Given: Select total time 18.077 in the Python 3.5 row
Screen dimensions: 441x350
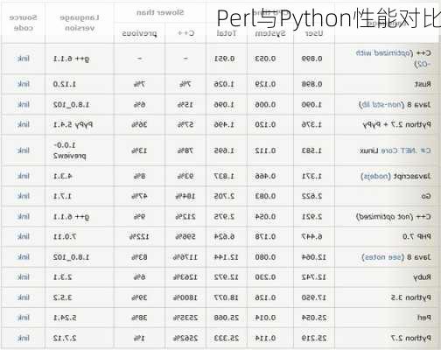Looking at the screenshot, I should [227, 297].
